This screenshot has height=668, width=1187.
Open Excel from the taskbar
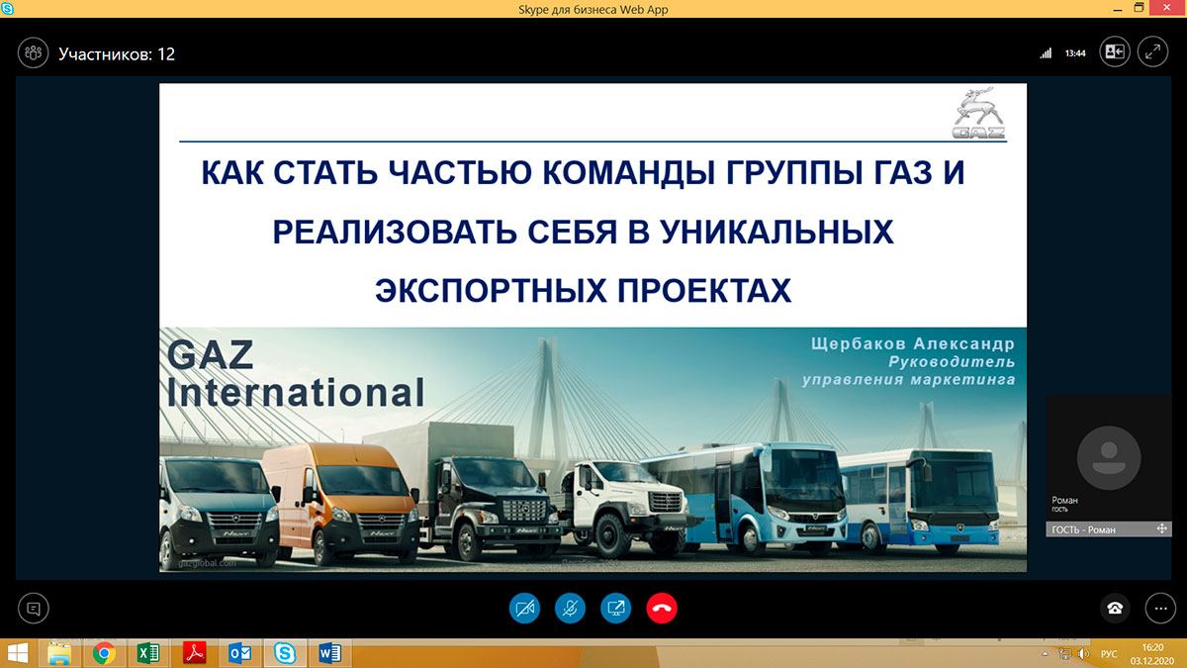149,653
